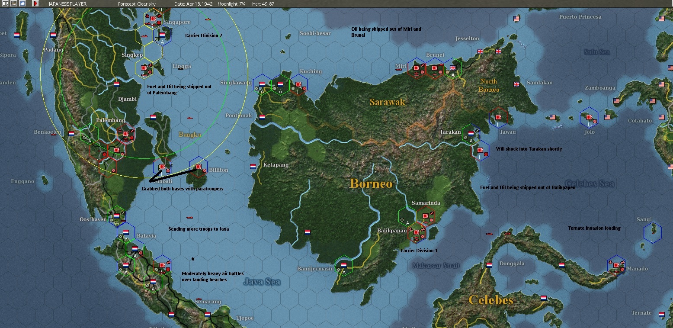
Task: Select the Japanese flag at Kuching
Action: (298, 84)
